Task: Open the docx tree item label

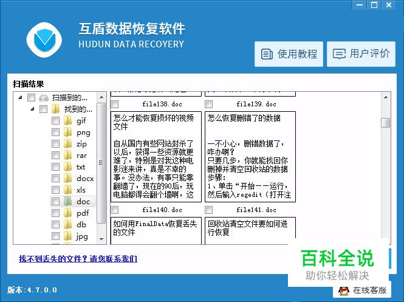Action: (85, 178)
